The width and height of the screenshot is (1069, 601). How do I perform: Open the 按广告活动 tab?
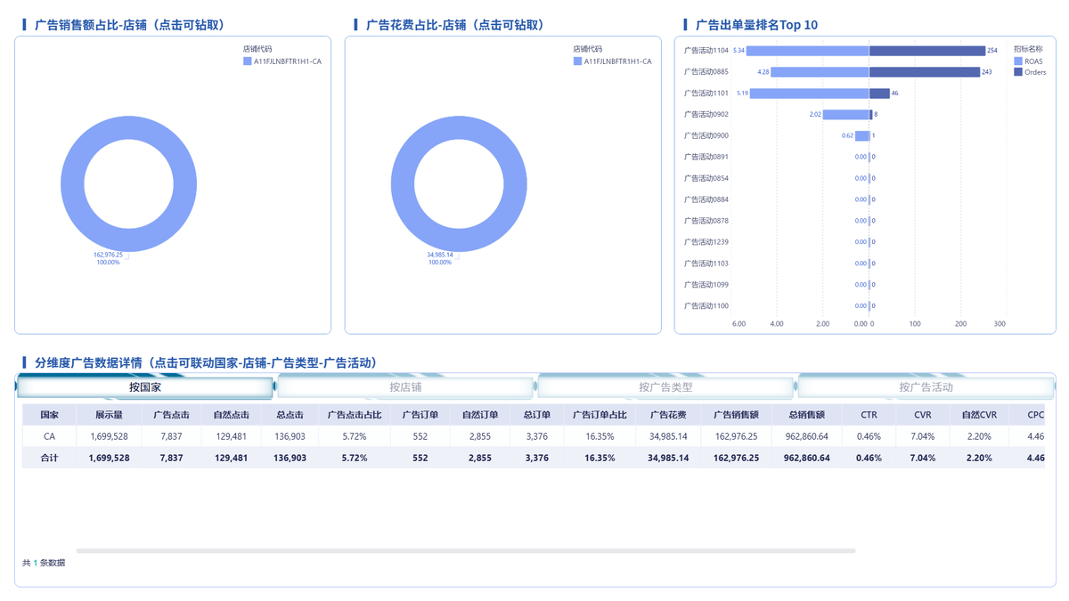pyautogui.click(x=926, y=387)
